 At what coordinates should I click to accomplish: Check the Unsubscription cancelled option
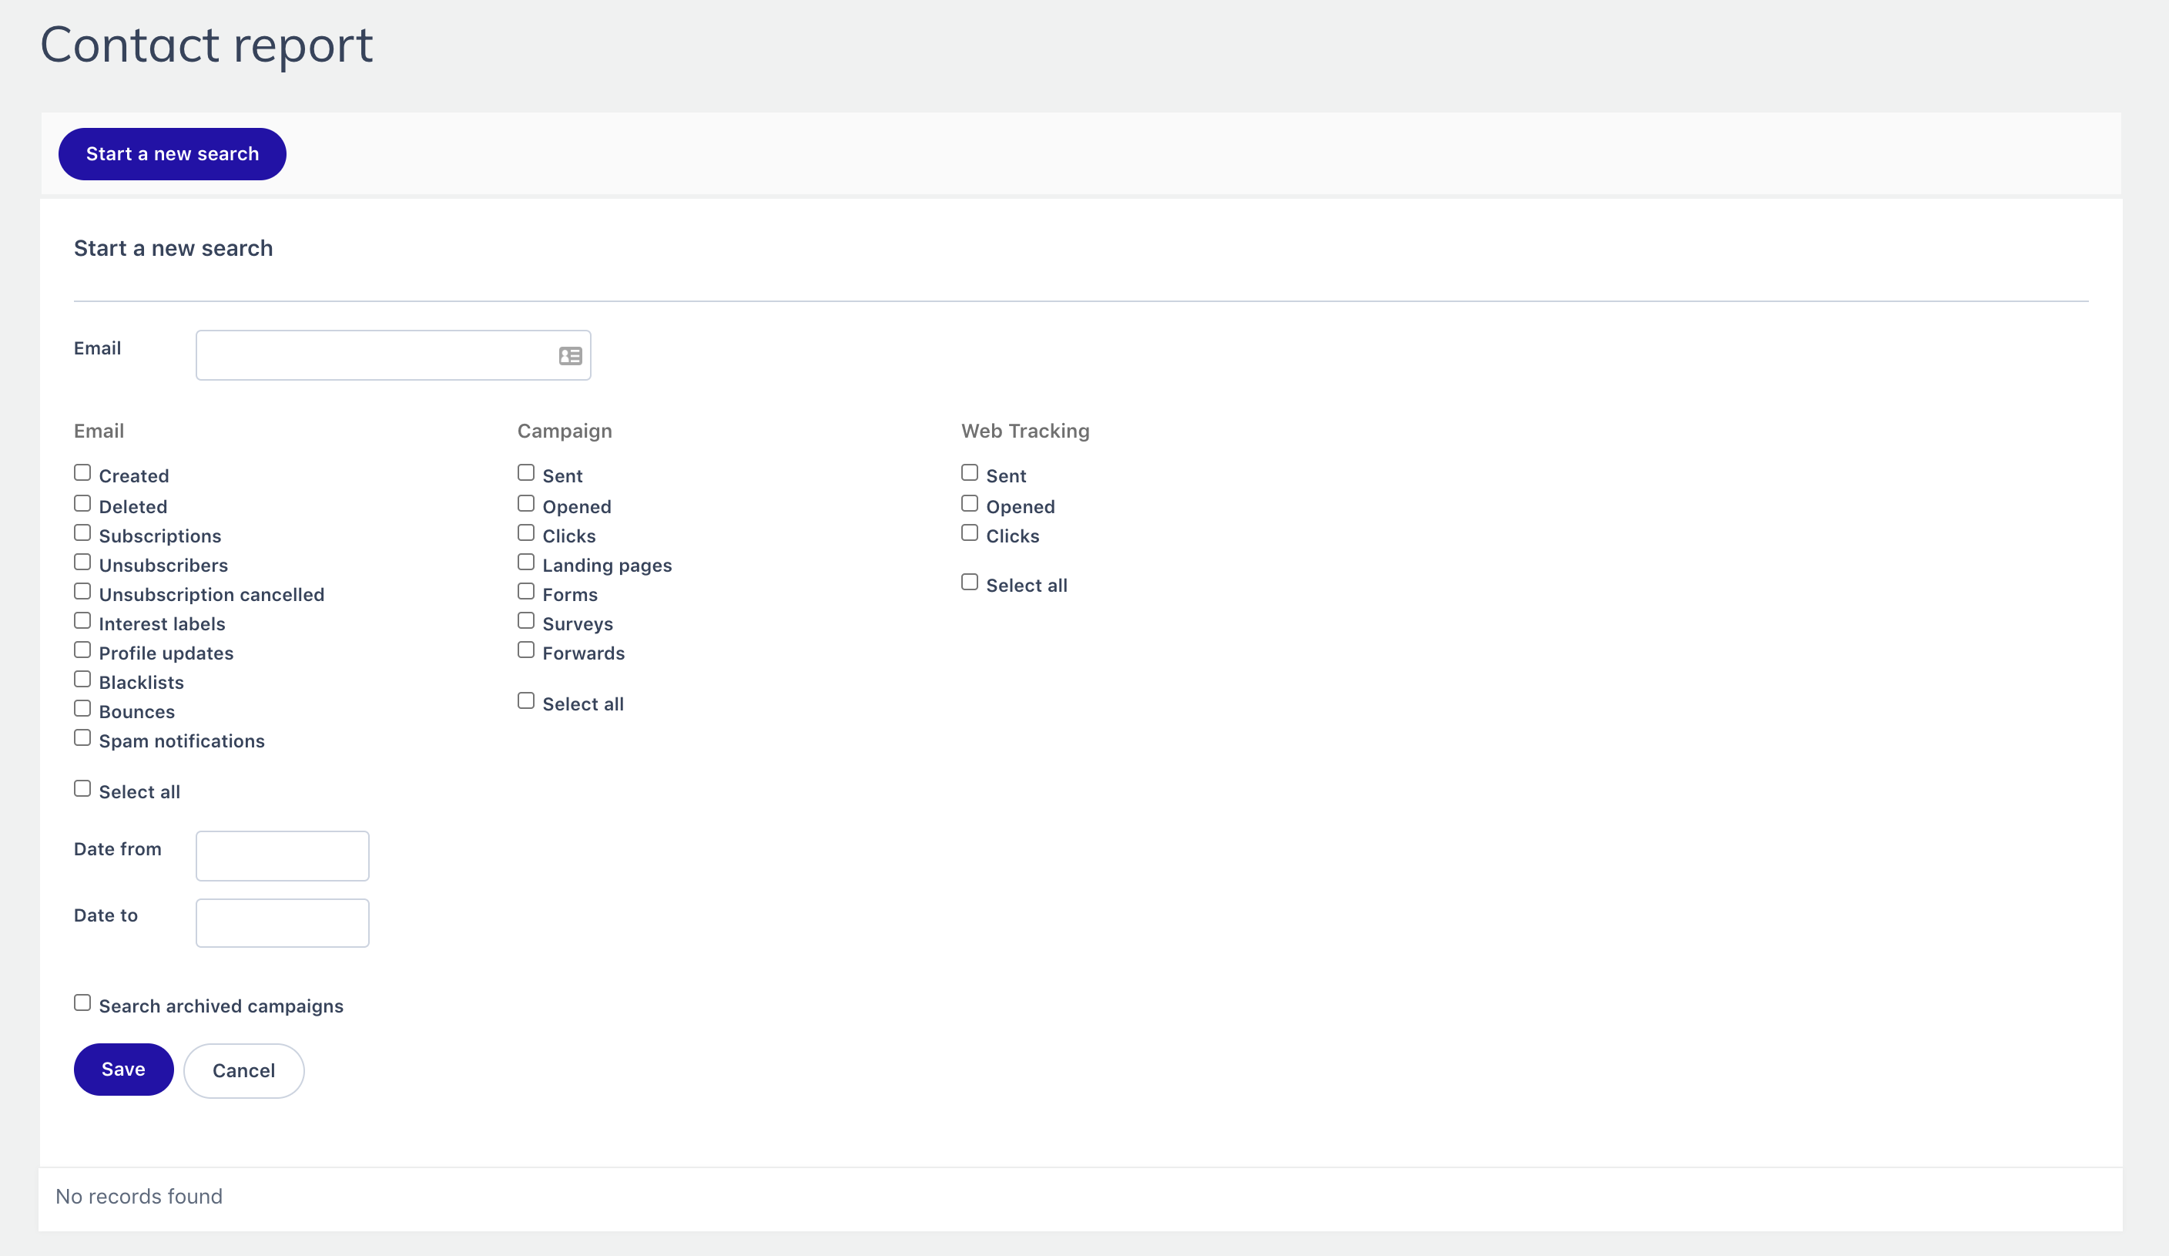[x=82, y=592]
